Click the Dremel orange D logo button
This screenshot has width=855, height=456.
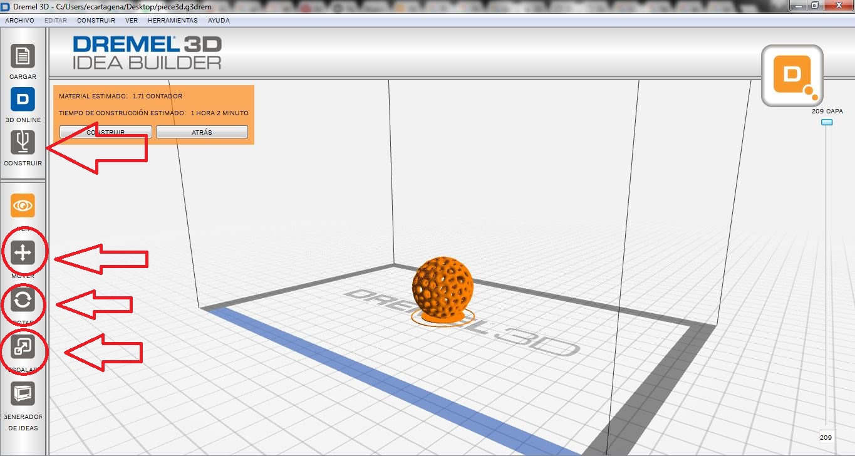[792, 76]
